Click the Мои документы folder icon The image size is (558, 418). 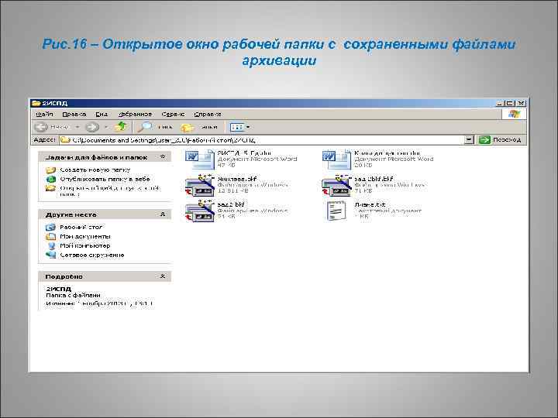(51, 236)
